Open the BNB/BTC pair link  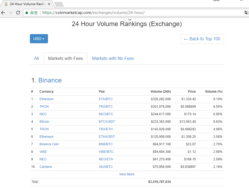click(x=106, y=144)
